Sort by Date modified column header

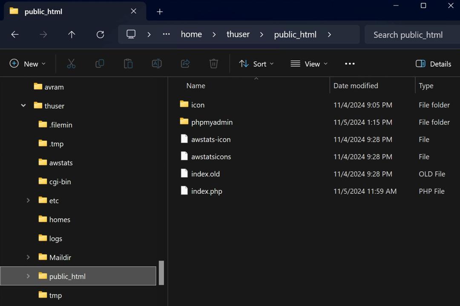356,86
